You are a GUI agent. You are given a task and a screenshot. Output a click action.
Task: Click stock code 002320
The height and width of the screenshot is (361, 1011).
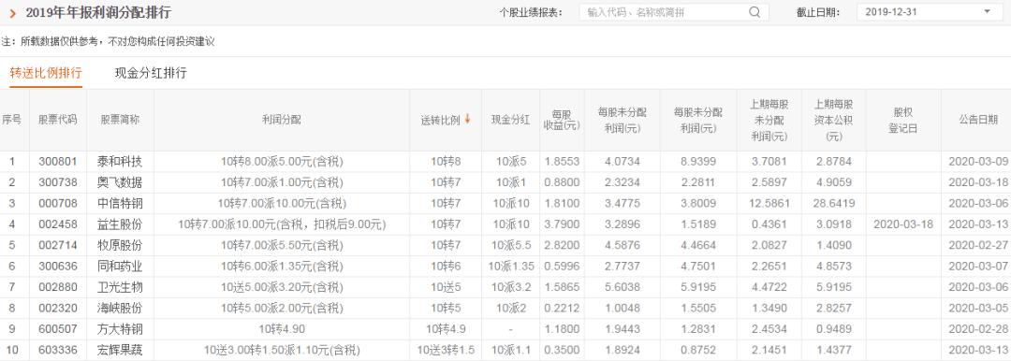(58, 308)
